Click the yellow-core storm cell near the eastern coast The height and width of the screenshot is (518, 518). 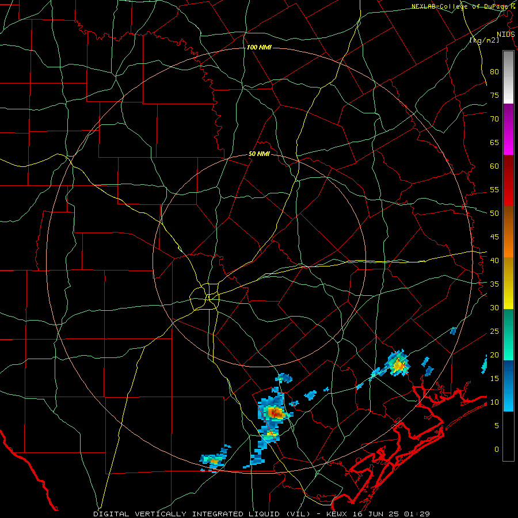[399, 365]
